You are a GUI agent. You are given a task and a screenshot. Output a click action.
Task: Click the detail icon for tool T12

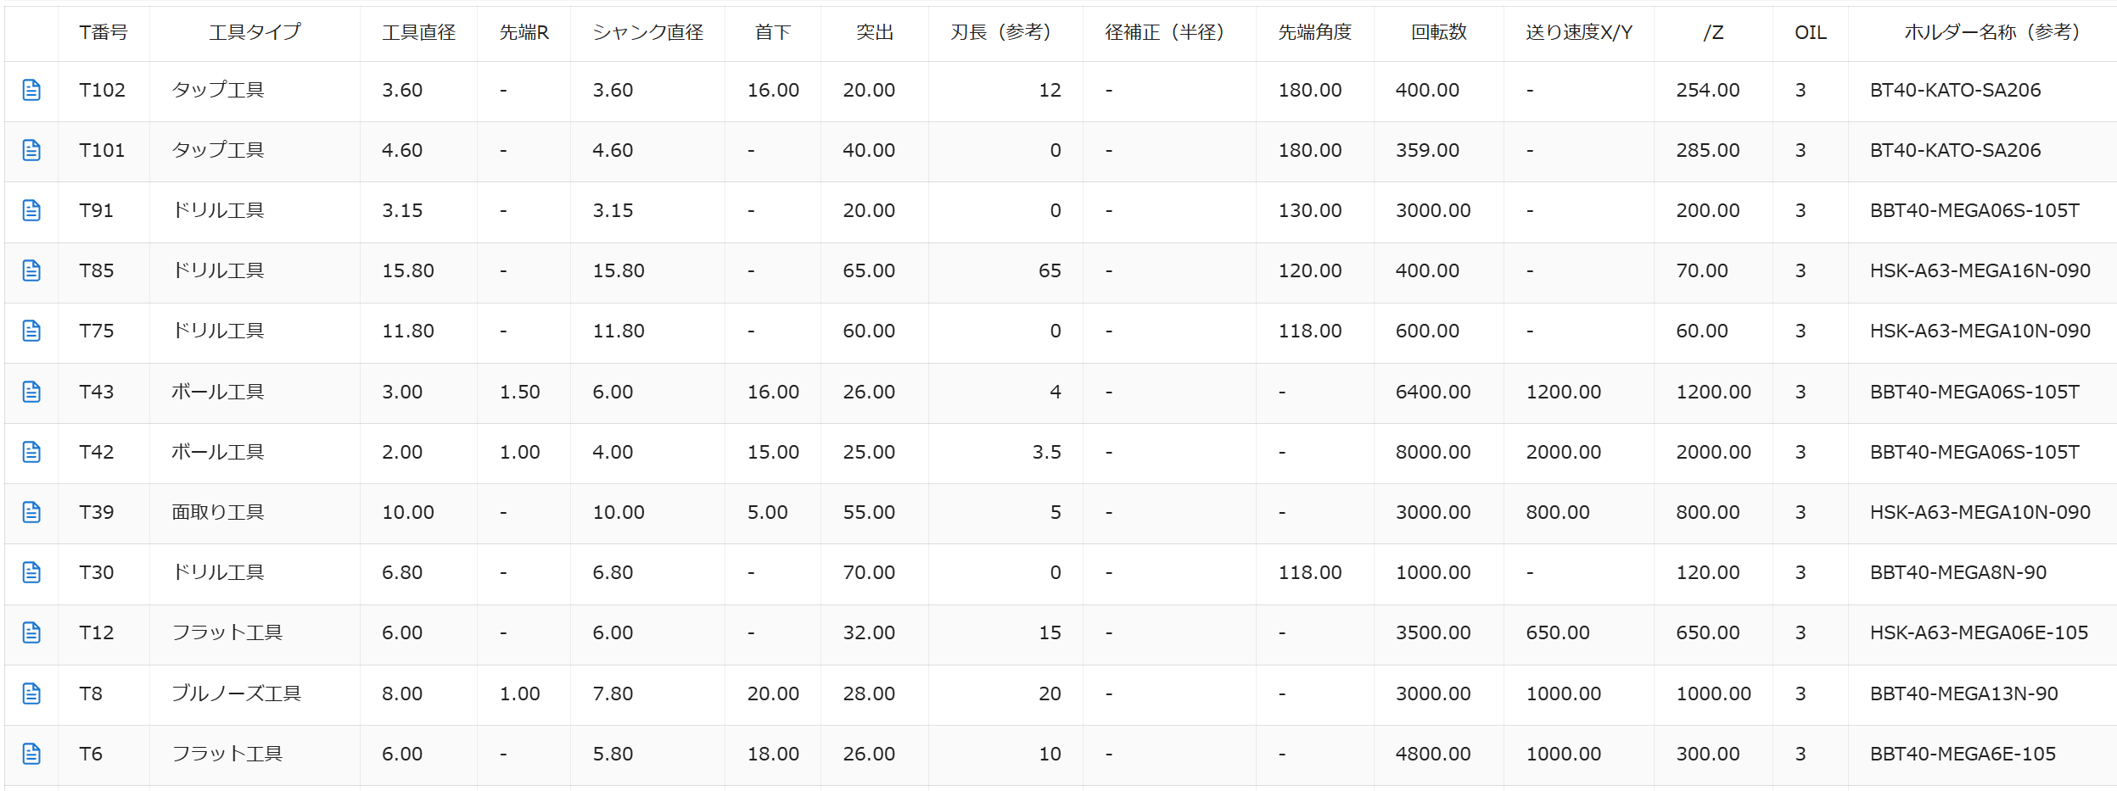click(x=31, y=632)
